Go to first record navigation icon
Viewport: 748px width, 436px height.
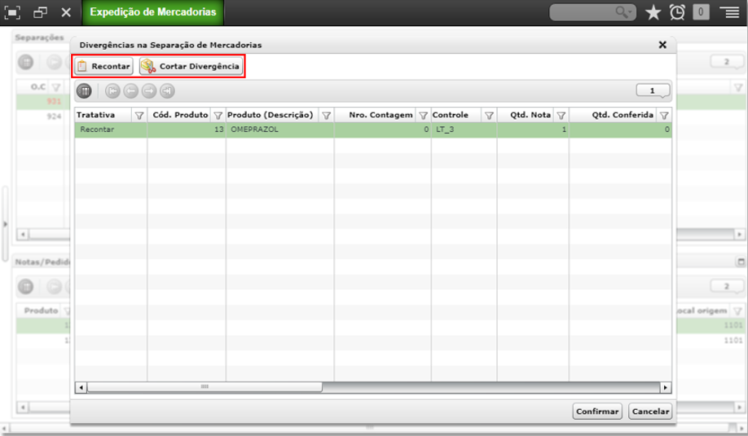[112, 91]
